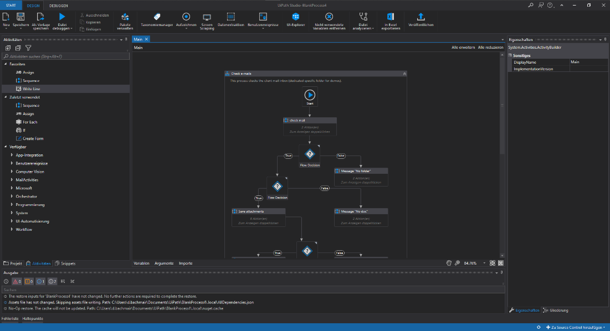610x331 pixels.
Task: Open the title bar search icon
Action: point(531,5)
